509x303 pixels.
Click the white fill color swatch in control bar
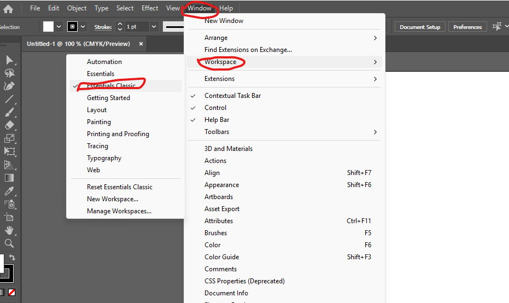pos(48,27)
